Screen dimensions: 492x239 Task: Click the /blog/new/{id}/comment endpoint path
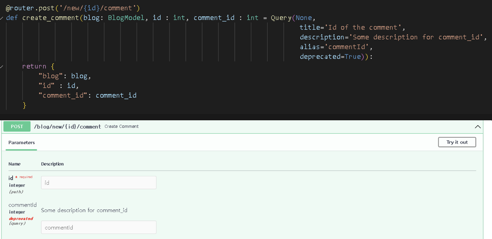(67, 127)
